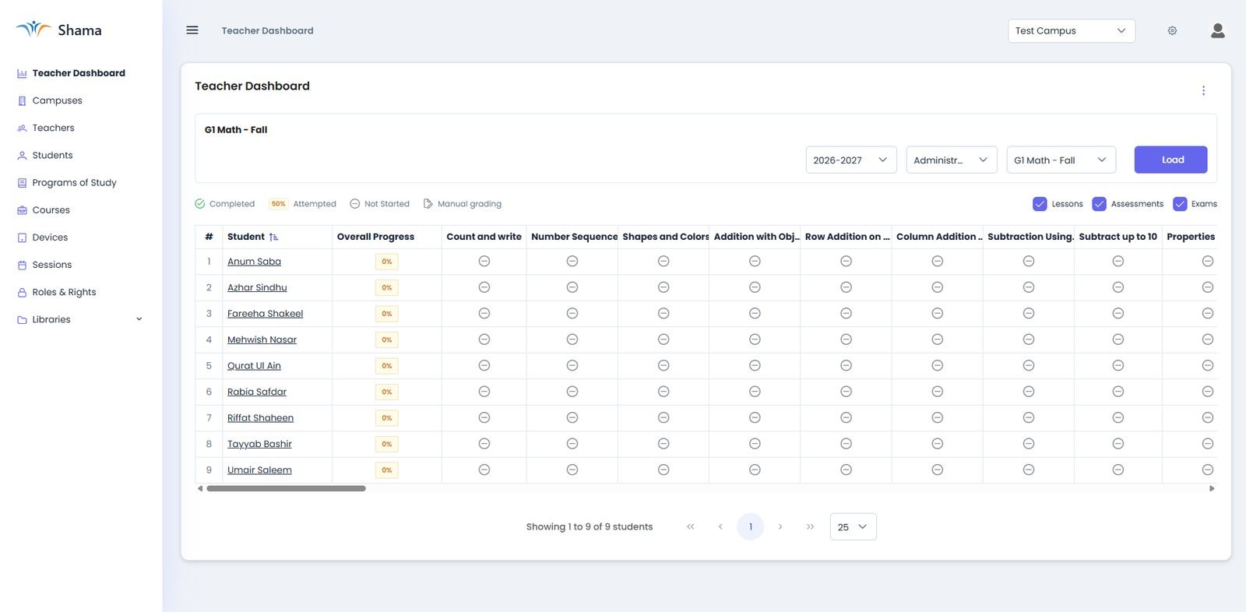This screenshot has width=1246, height=612.
Task: Uncheck the Assessments checkbox
Action: point(1099,204)
